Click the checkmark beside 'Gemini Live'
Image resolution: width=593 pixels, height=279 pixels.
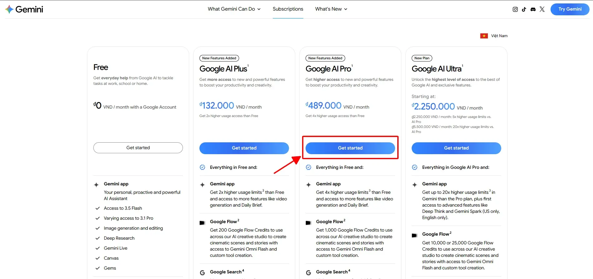point(98,248)
